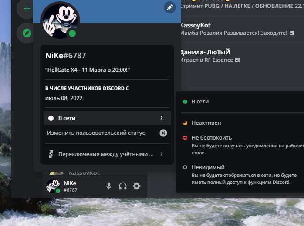Click the 'Стримит PUBG' friend status text
The image size is (304, 226).
coord(242,6)
